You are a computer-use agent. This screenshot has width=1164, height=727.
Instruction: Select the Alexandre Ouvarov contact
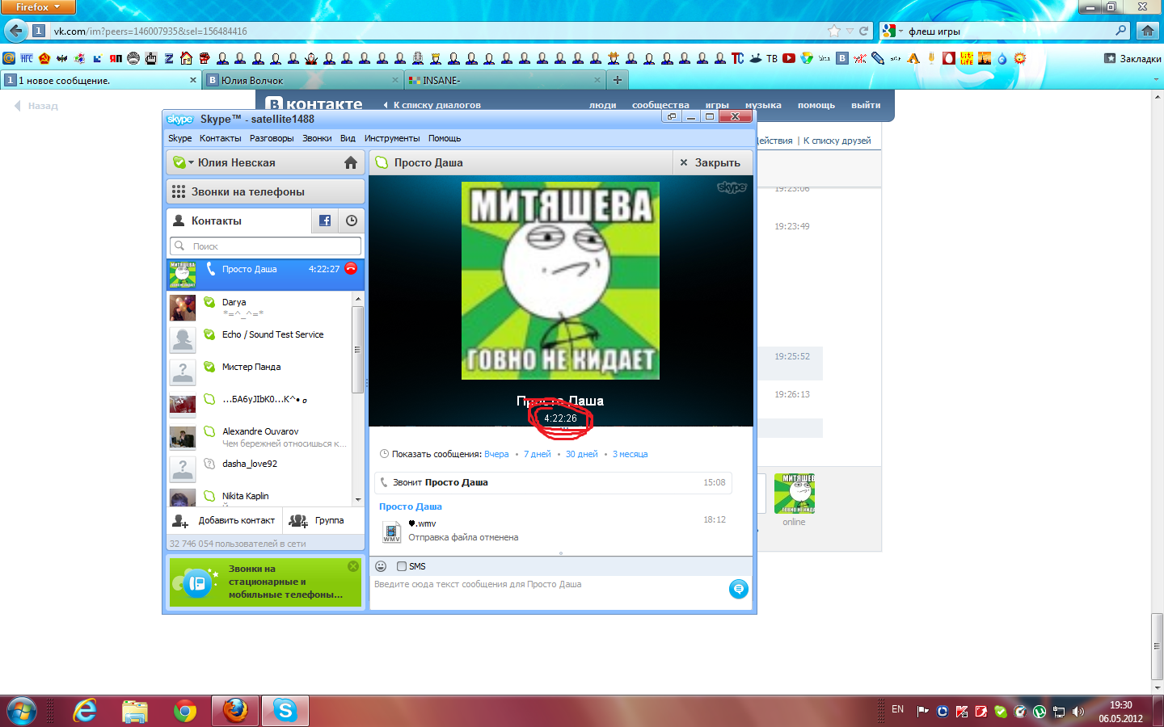pos(259,437)
